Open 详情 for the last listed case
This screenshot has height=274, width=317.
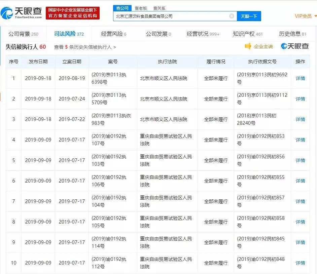click(300, 263)
